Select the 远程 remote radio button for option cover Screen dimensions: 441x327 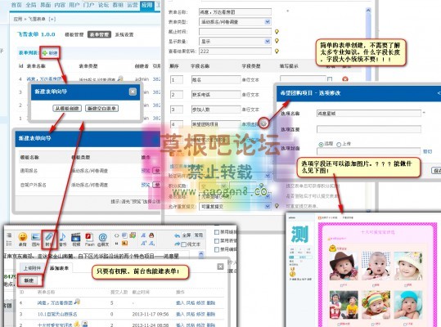(x=321, y=144)
